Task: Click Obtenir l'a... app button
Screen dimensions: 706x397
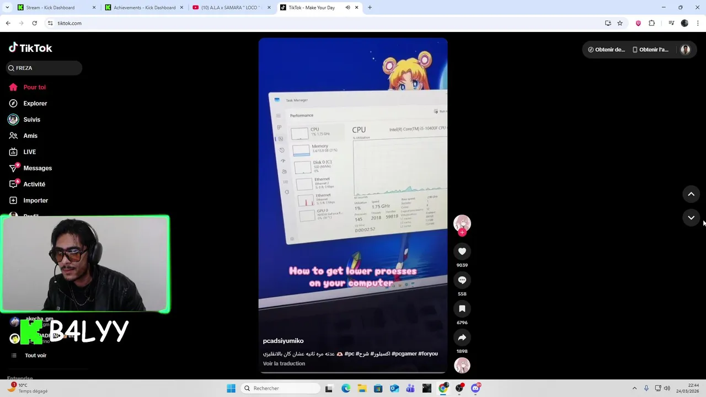Action: [650, 50]
